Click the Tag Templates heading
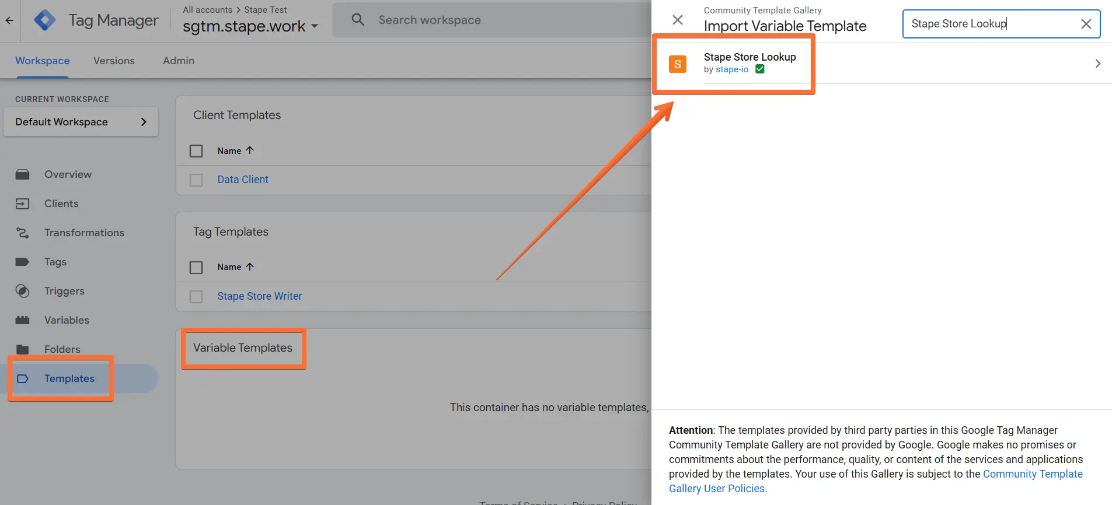Image resolution: width=1112 pixels, height=505 pixels. (x=231, y=232)
